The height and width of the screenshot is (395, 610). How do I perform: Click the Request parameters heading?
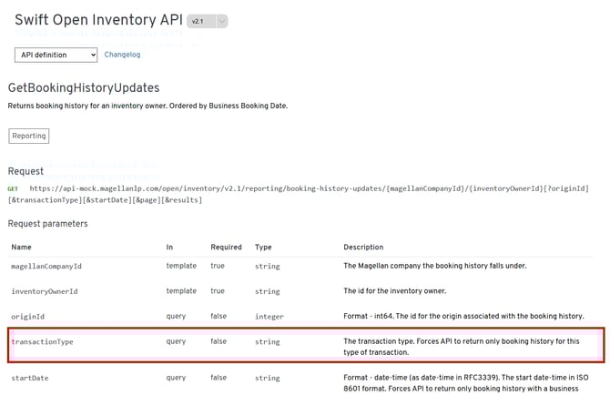[47, 223]
